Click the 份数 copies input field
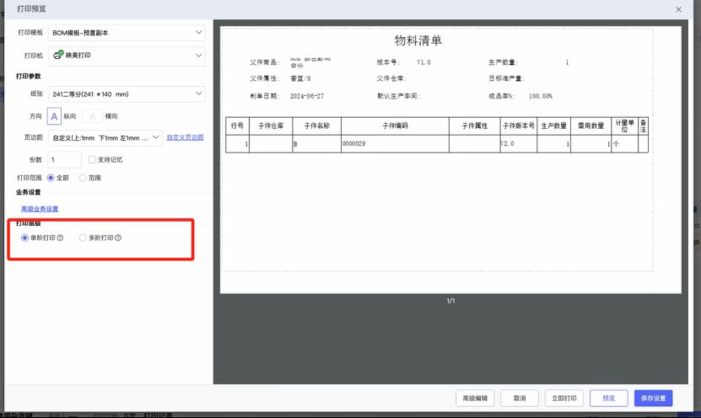701x418 pixels. coord(64,159)
